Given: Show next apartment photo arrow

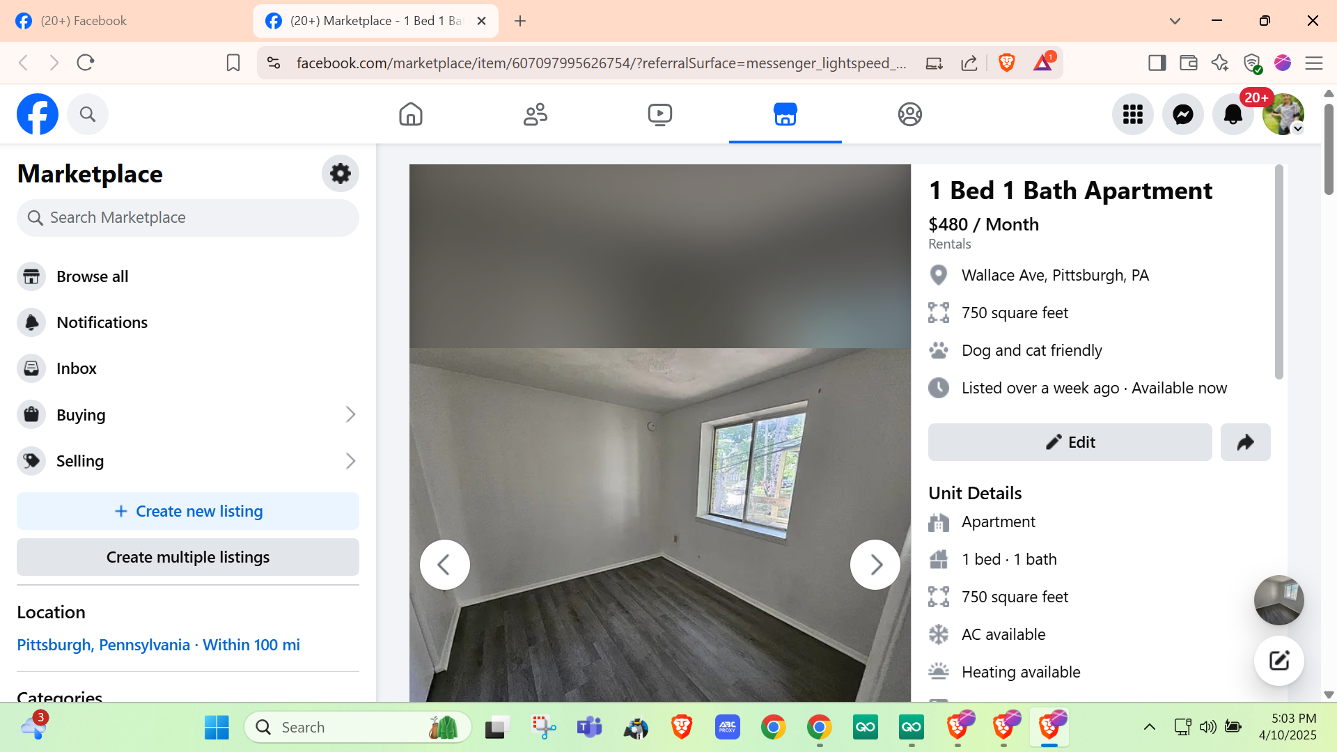Looking at the screenshot, I should pos(875,565).
